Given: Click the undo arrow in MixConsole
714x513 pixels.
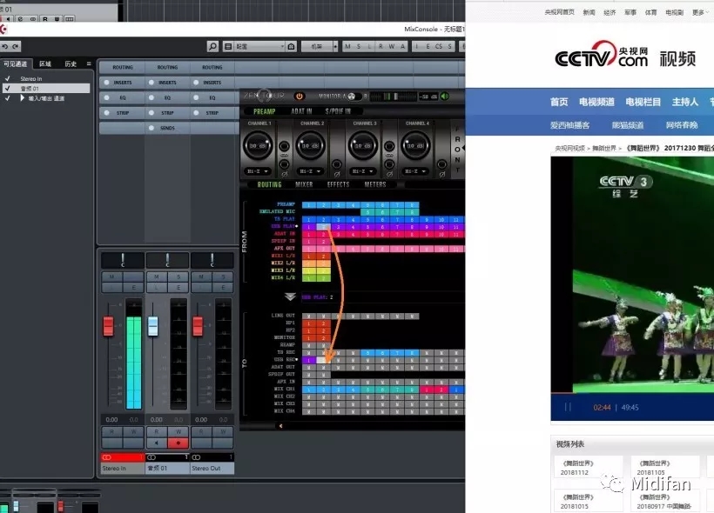Looking at the screenshot, I should [x=4, y=46].
